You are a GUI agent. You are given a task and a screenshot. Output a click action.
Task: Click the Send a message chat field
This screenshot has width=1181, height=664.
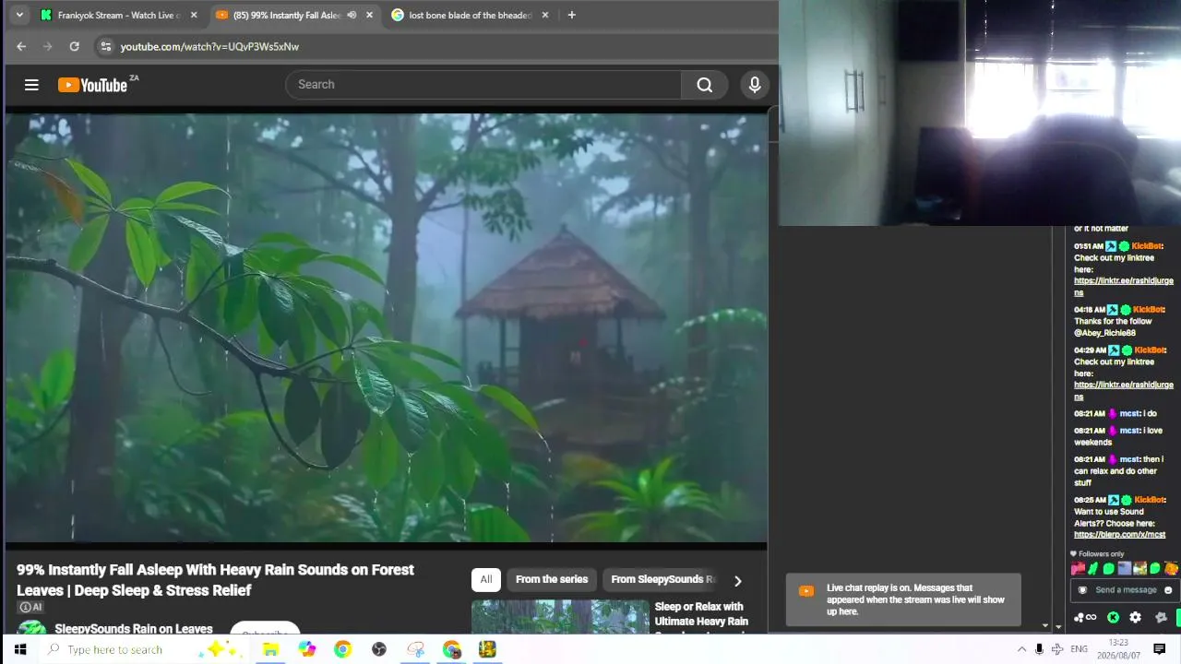click(x=1125, y=590)
